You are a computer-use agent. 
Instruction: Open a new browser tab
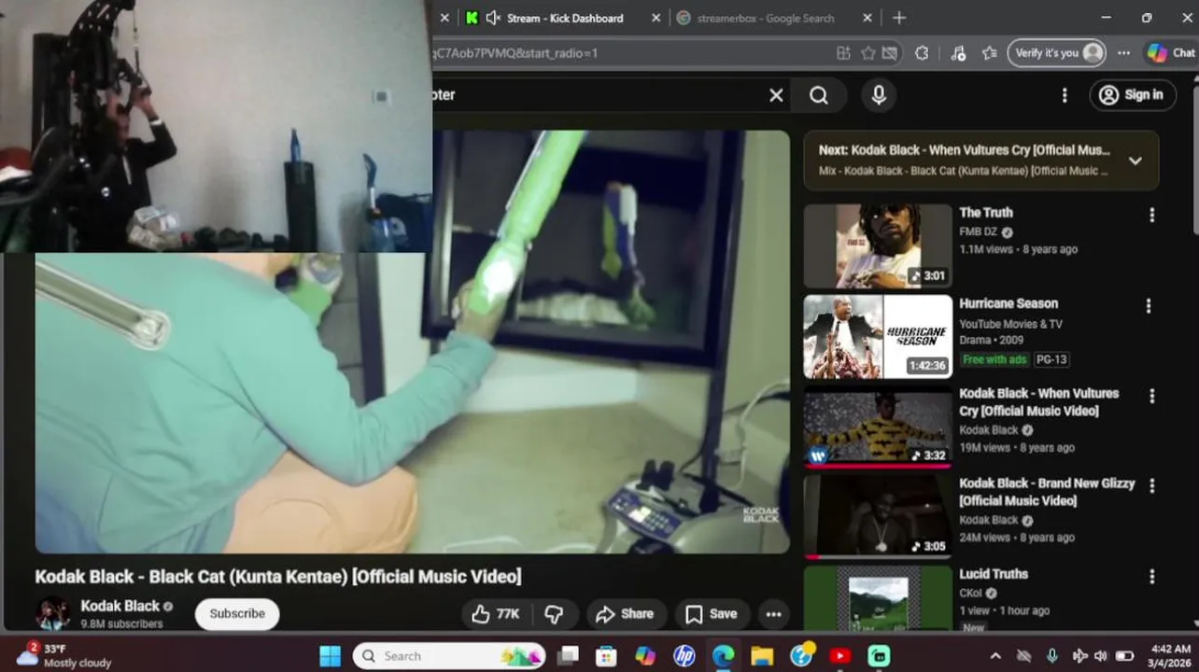(899, 18)
